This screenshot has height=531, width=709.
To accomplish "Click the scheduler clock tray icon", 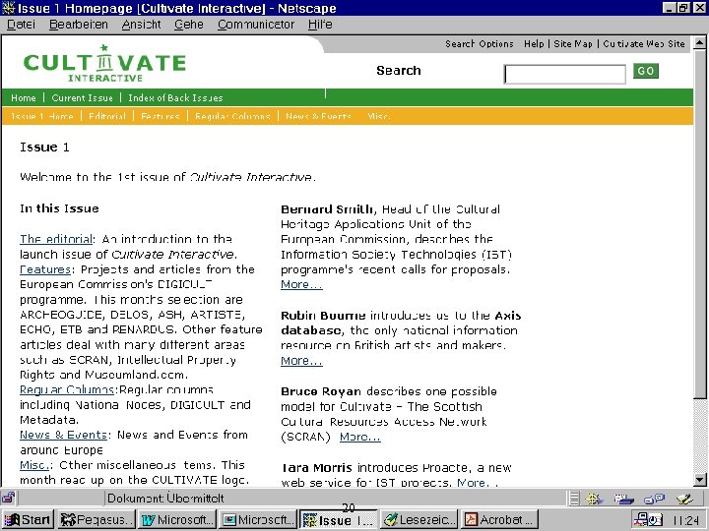I will (x=655, y=520).
